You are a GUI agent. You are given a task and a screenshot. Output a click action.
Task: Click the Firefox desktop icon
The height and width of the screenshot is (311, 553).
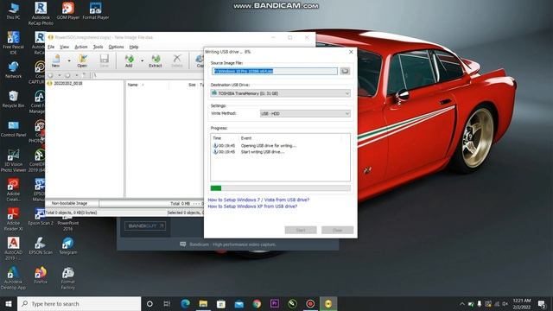pyautogui.click(x=41, y=276)
